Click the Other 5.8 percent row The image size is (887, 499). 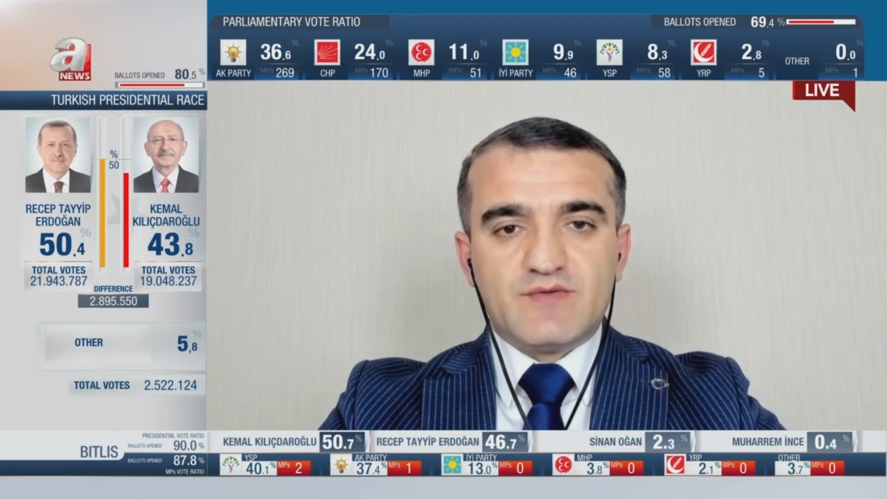coord(123,343)
